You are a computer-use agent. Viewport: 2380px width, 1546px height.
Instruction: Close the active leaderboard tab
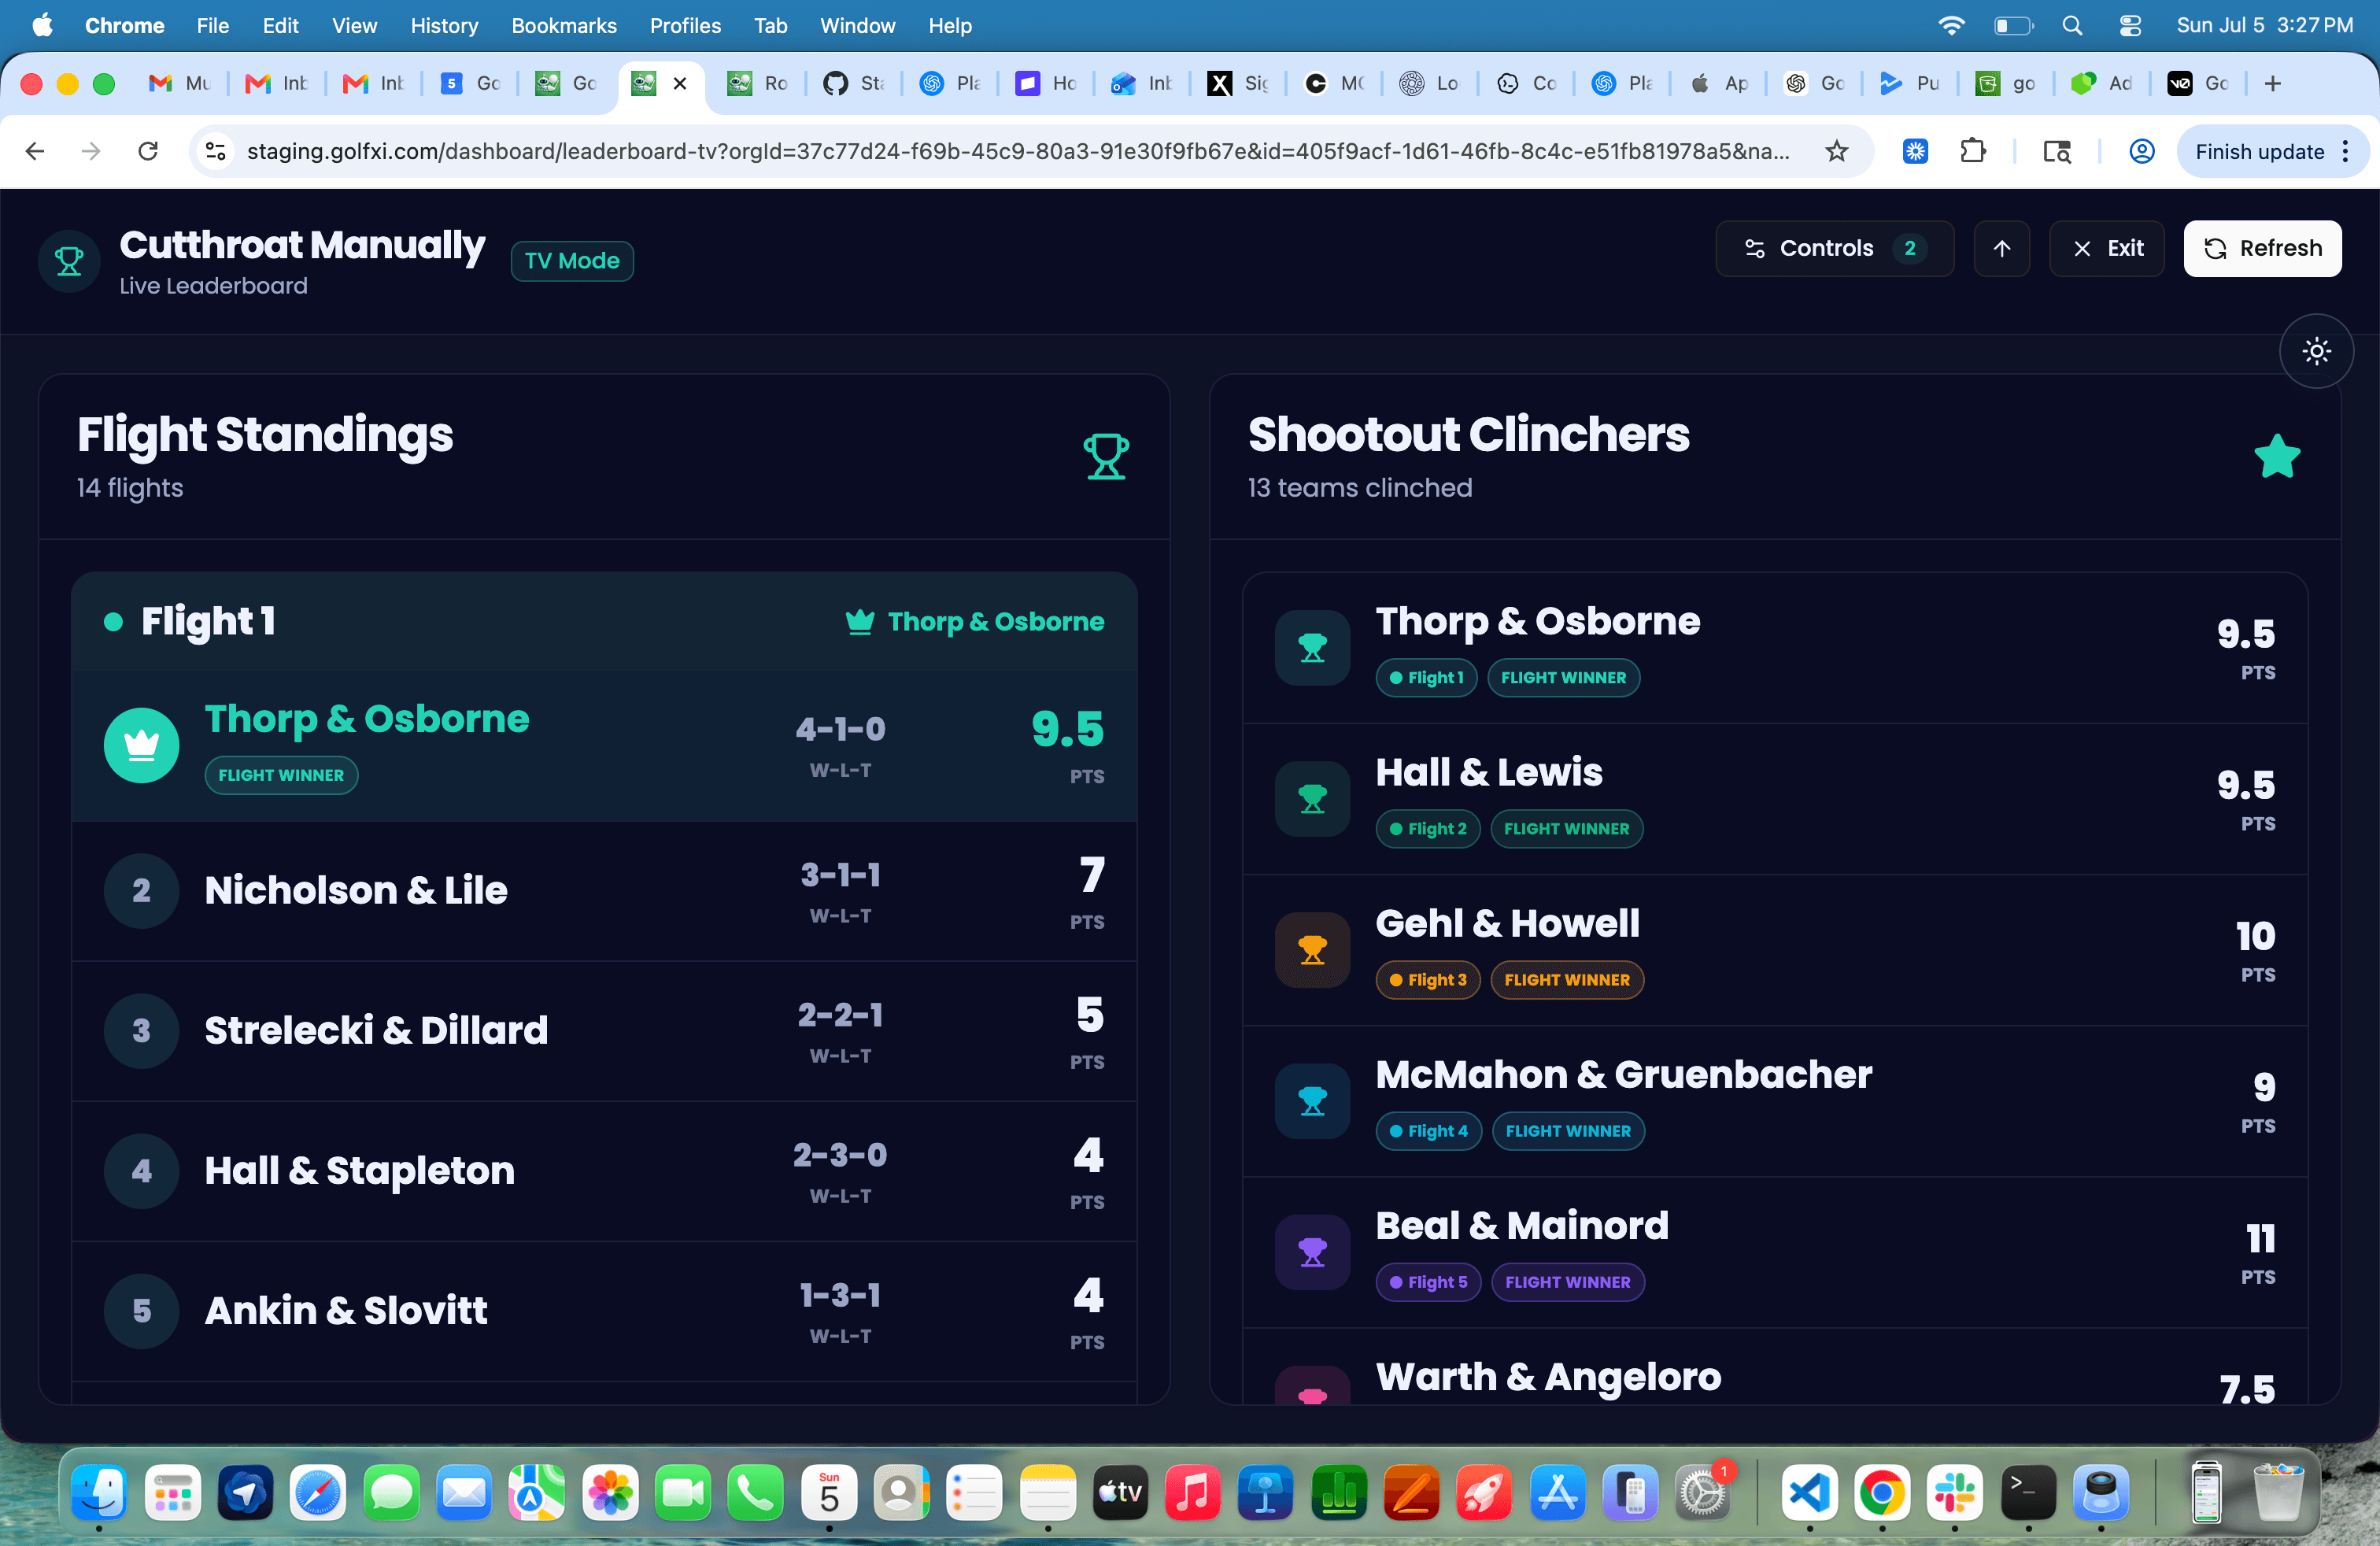[x=680, y=84]
